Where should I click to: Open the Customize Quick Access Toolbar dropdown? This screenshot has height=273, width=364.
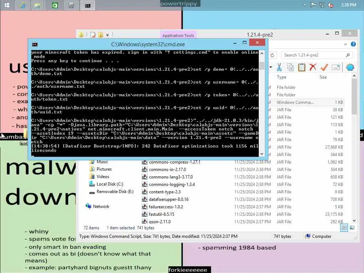[107, 35]
